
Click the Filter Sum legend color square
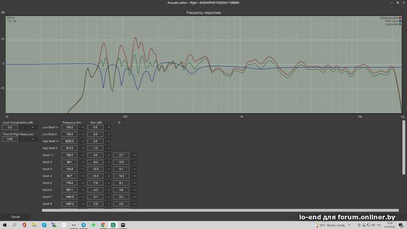point(400,21)
